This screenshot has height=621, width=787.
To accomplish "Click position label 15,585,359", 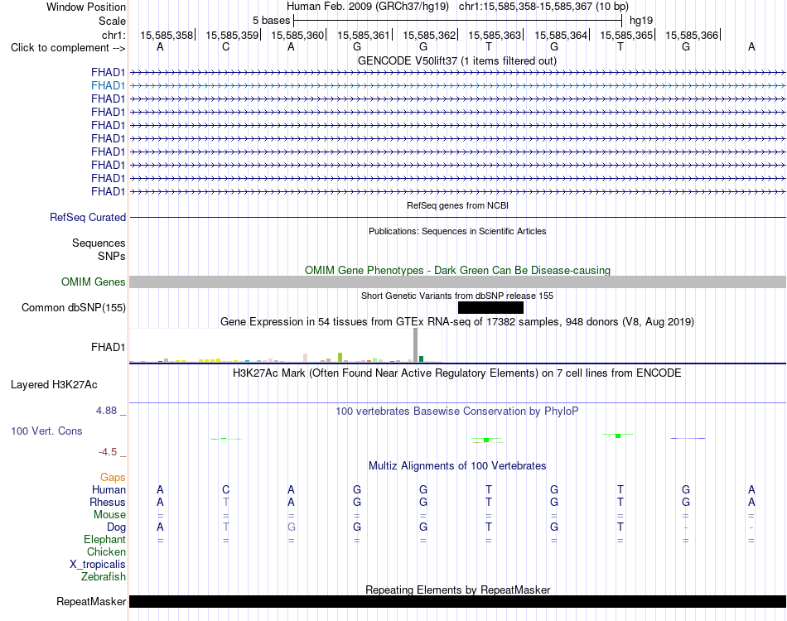I will pos(232,35).
